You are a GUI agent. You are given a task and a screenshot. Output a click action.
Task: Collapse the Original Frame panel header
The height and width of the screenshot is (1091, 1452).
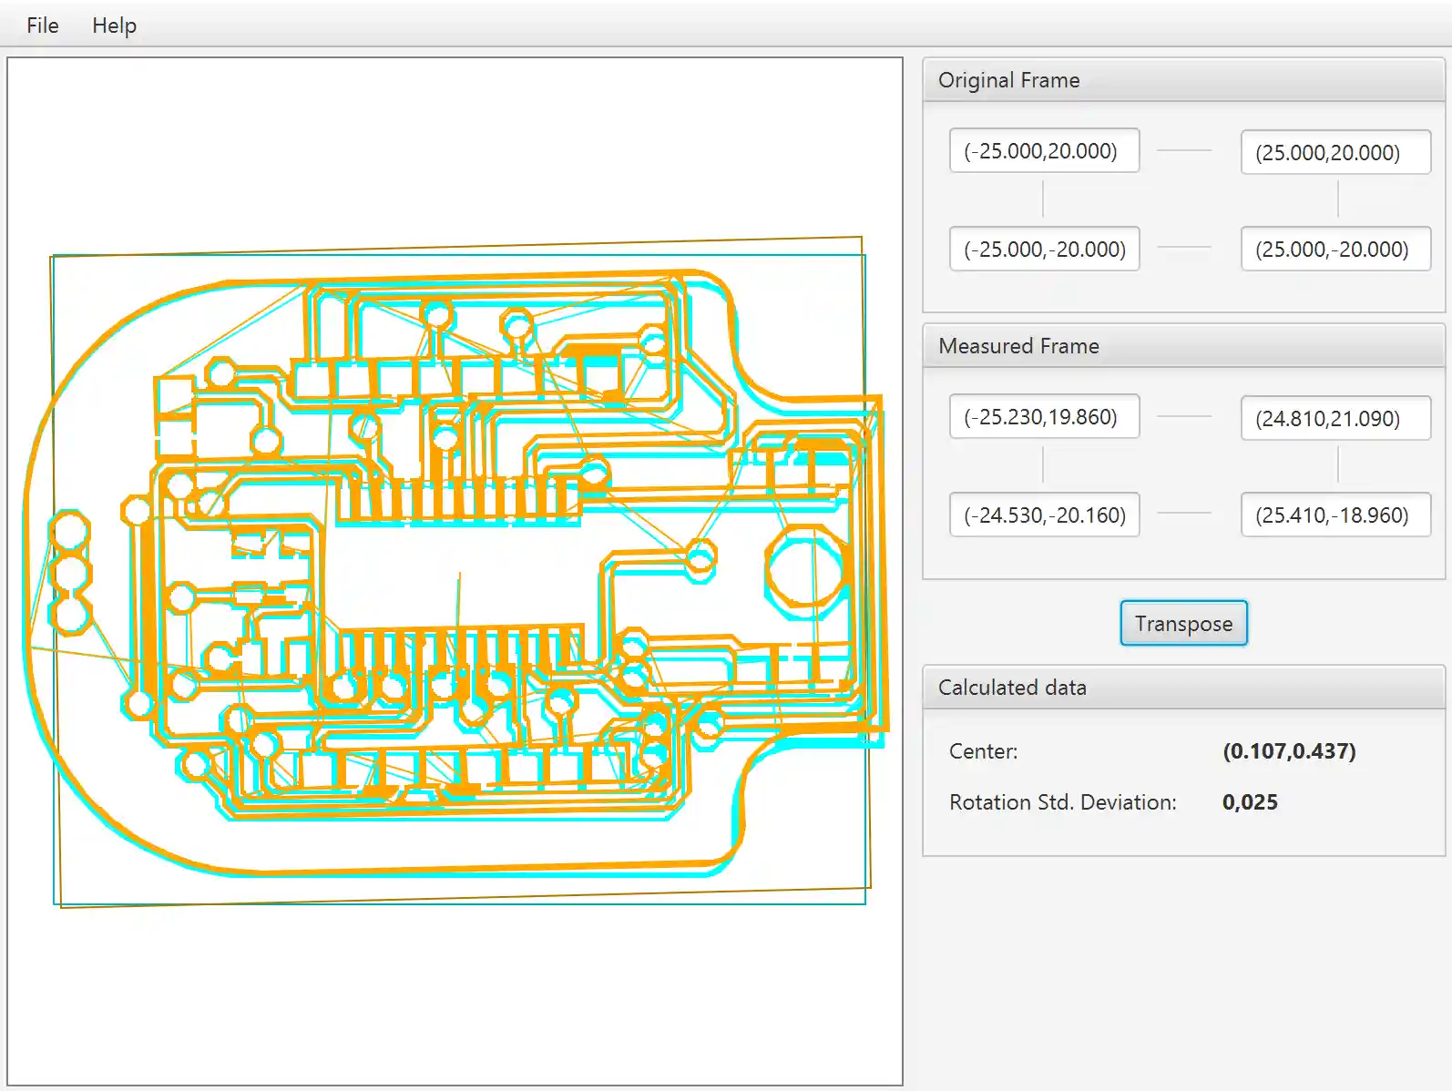[x=1182, y=80]
